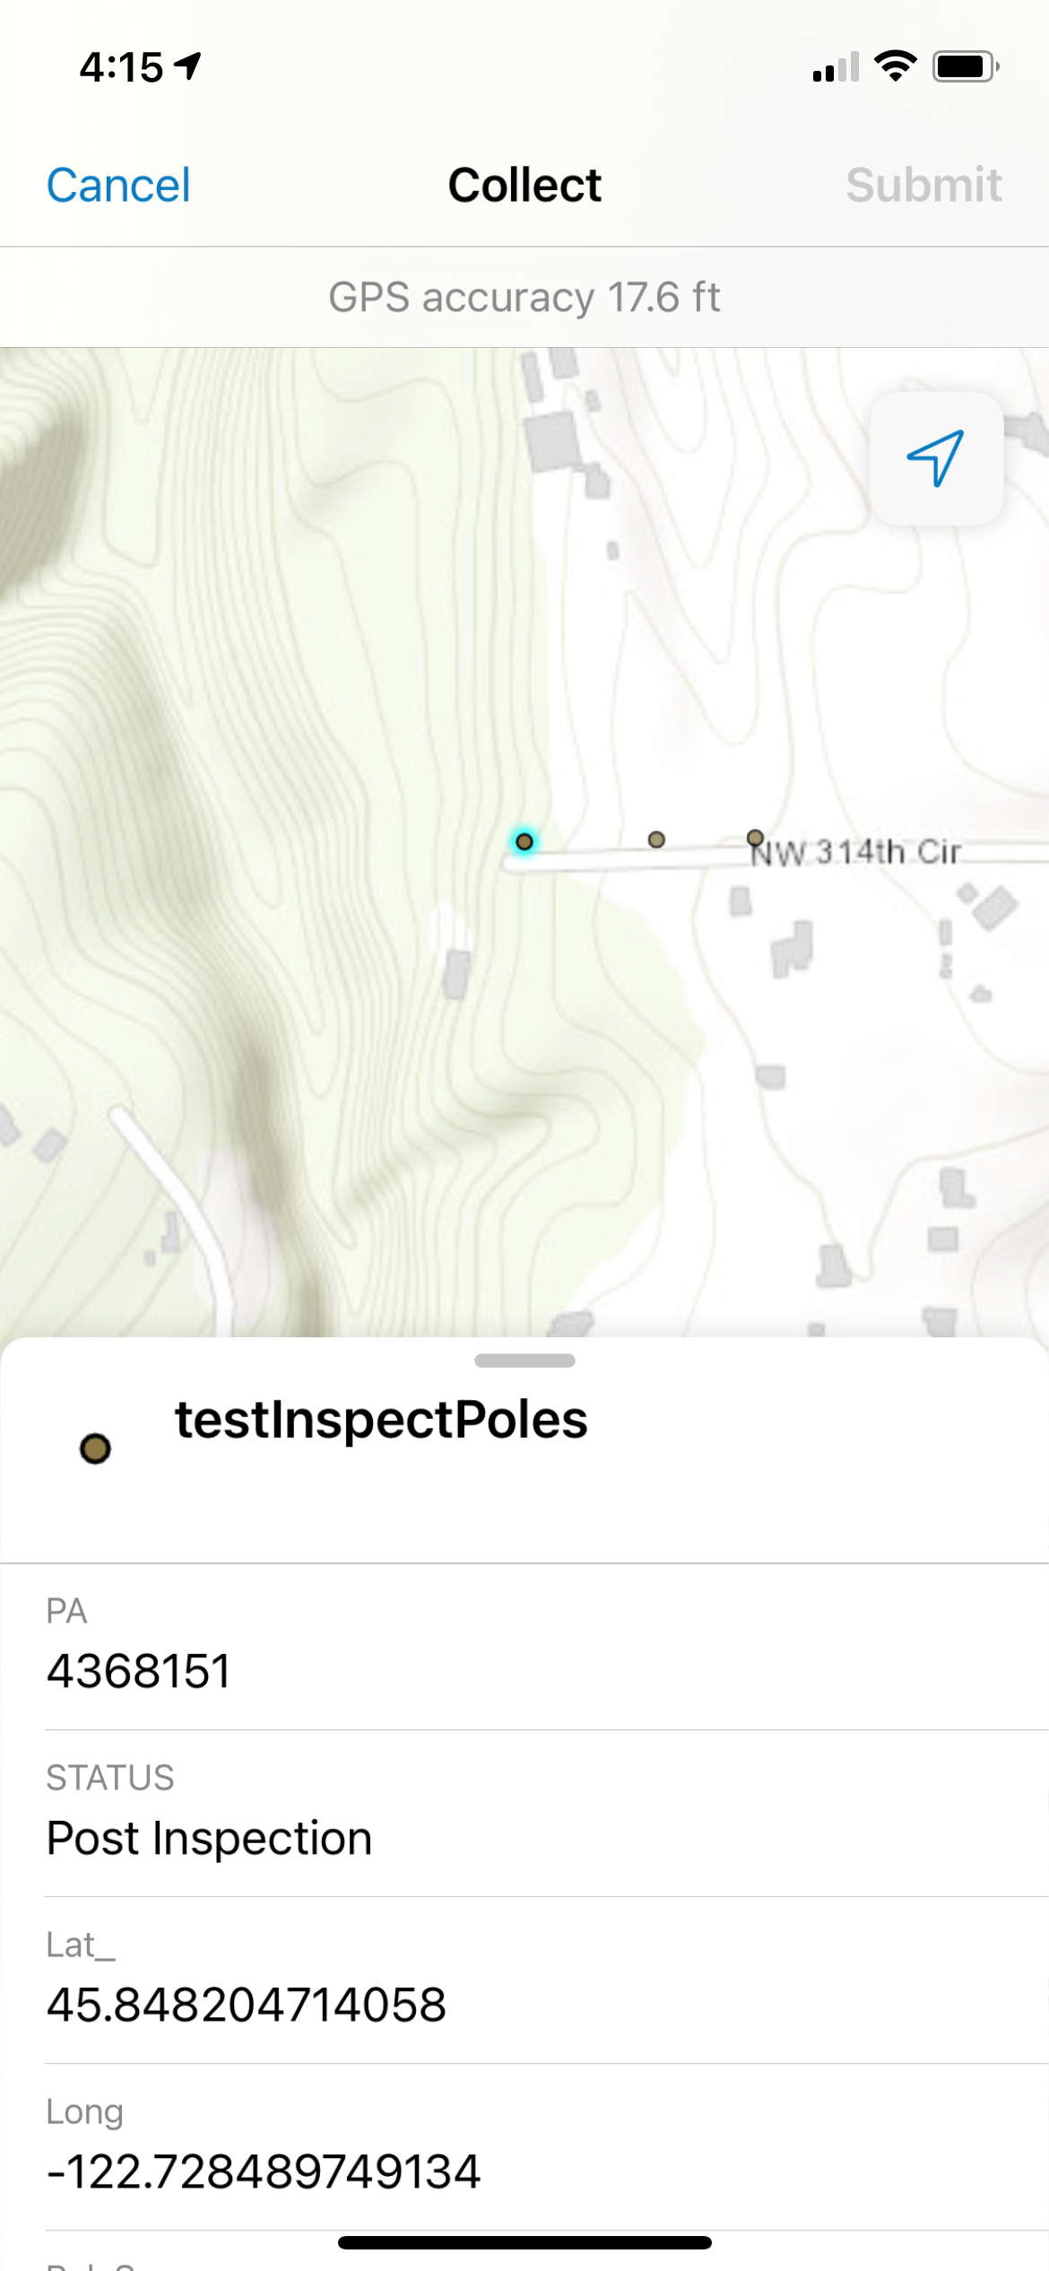
Task: Tap the GPS location arrow button on map
Action: [x=935, y=457]
